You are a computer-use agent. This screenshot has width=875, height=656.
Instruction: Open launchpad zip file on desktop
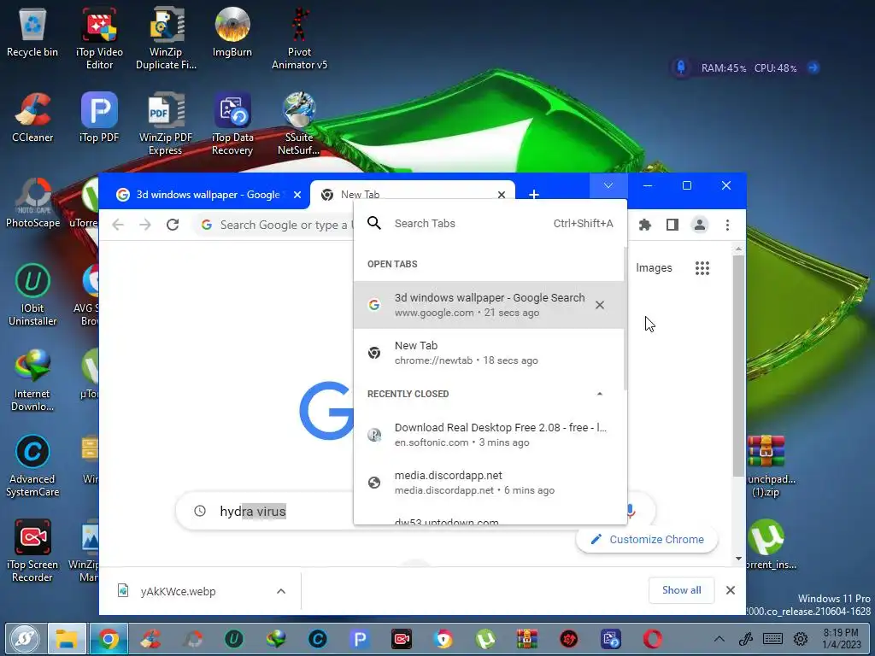point(768,466)
